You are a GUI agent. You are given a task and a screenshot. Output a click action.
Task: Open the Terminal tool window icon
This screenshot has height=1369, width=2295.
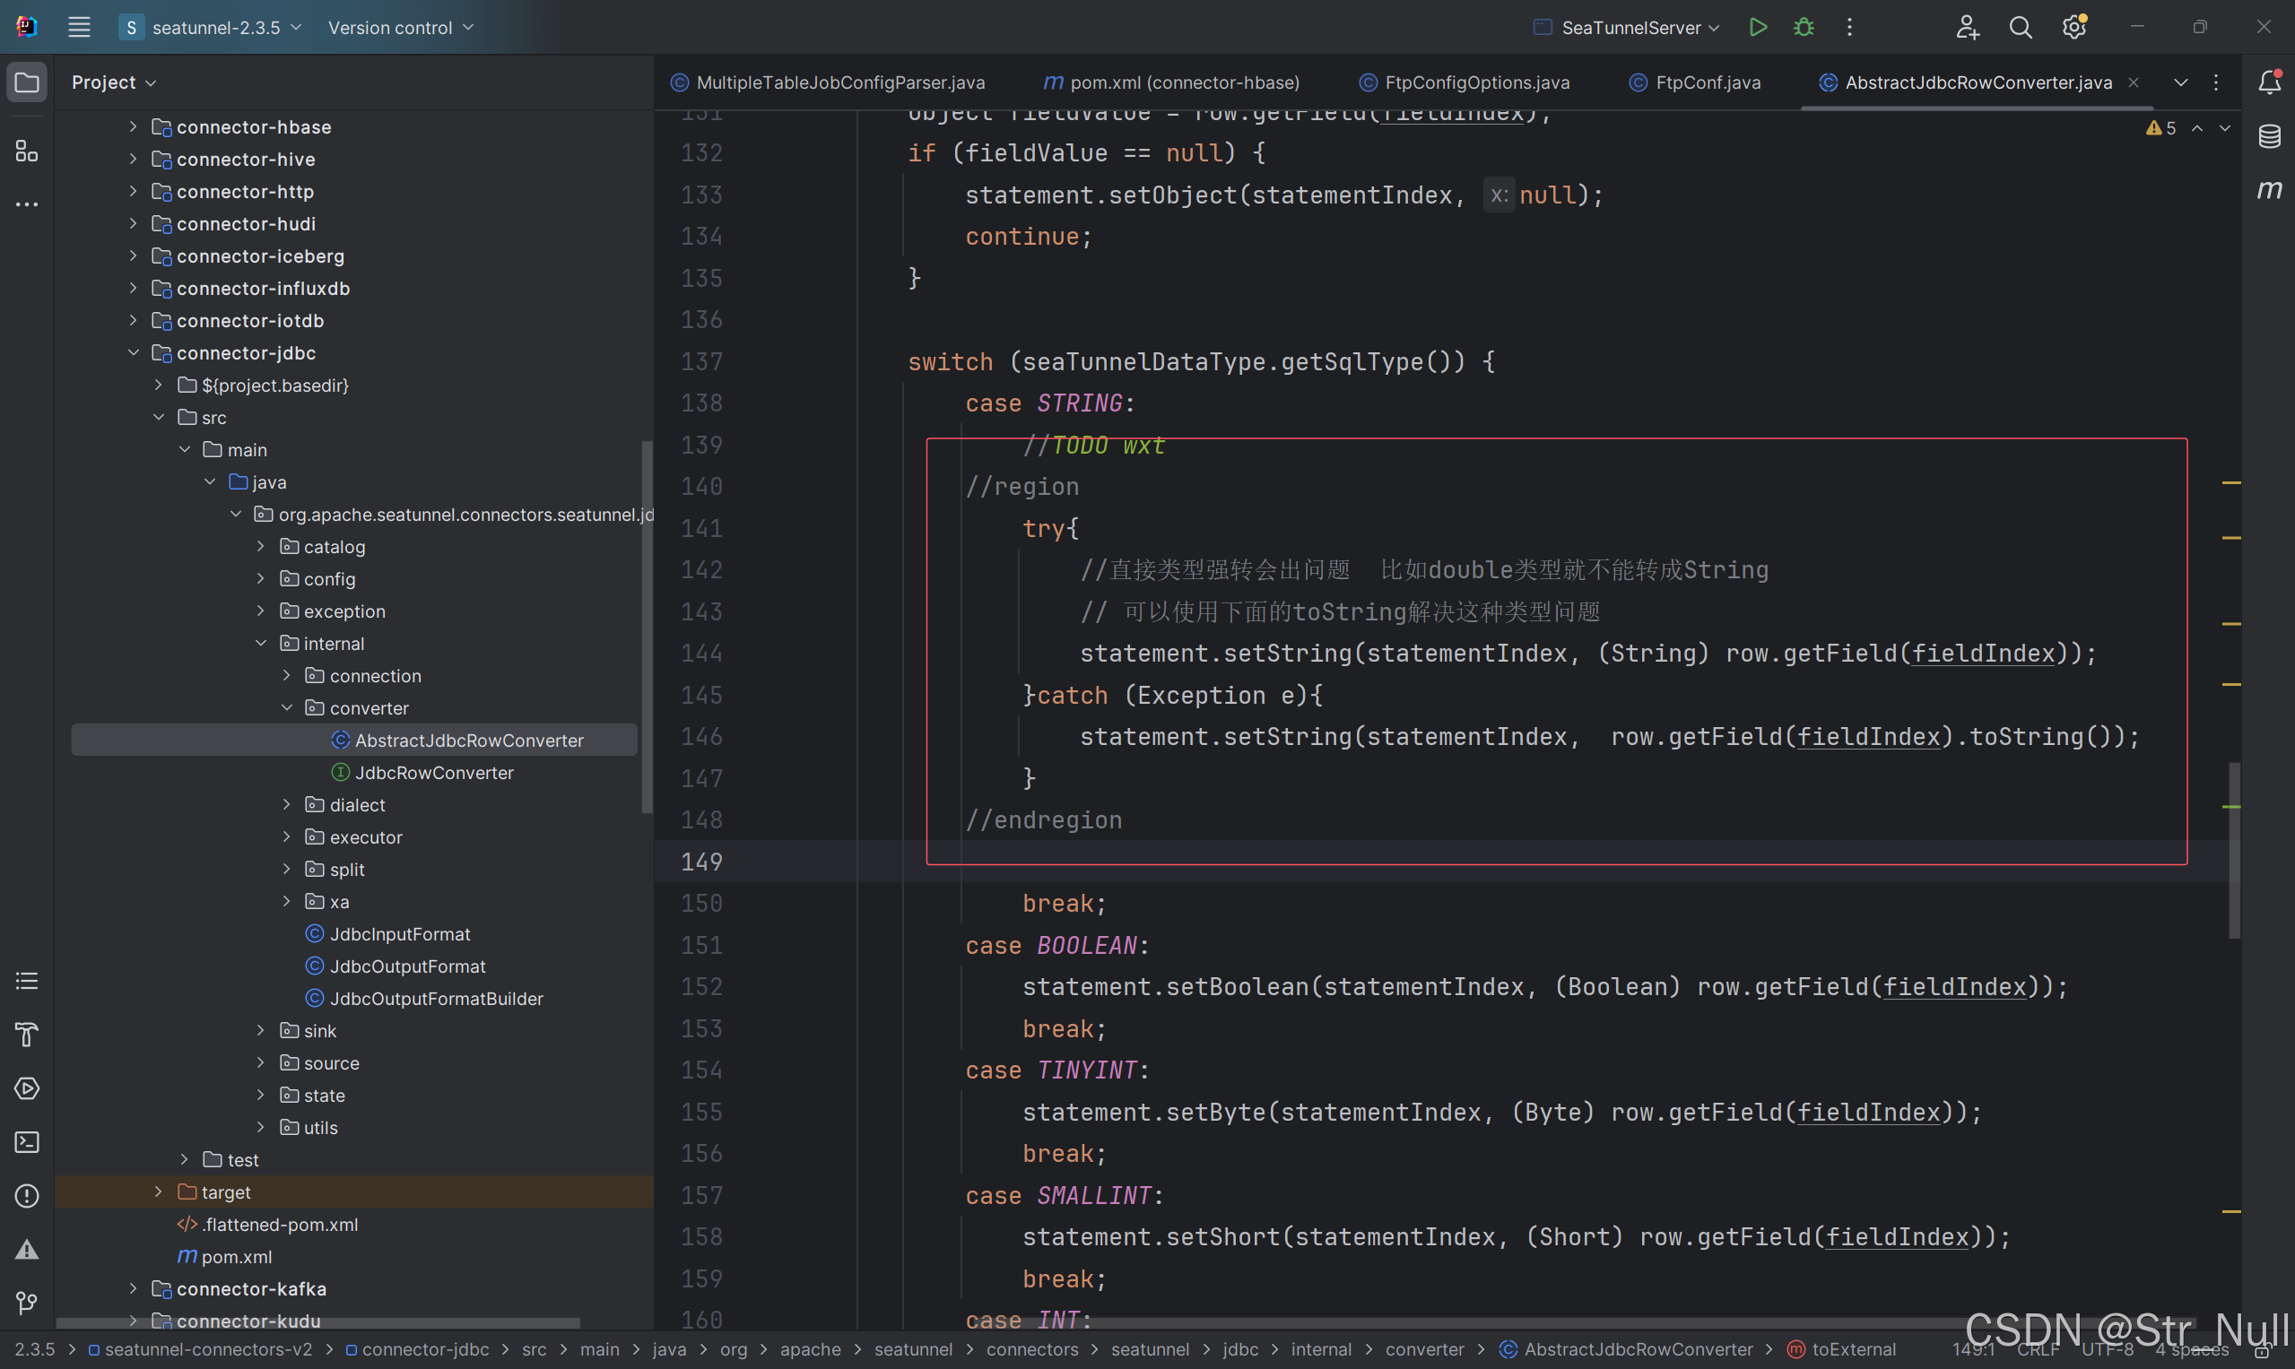pos(27,1142)
